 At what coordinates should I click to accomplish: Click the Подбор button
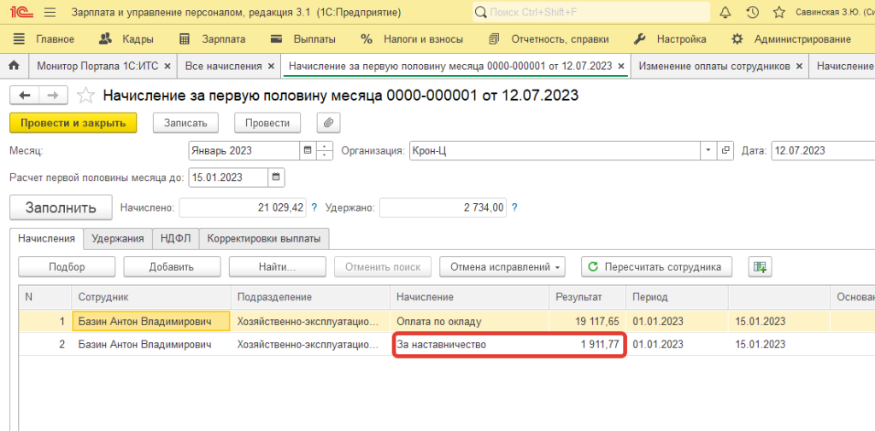point(67,266)
